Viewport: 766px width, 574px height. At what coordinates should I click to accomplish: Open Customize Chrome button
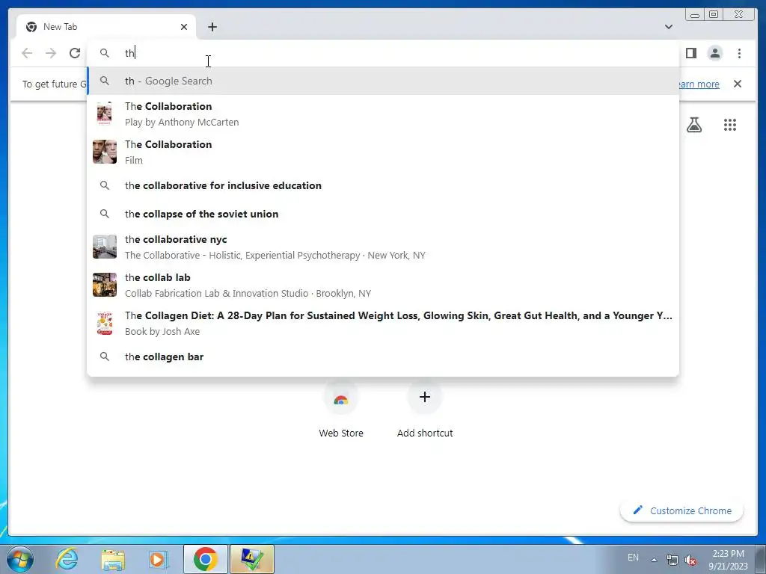point(682,510)
